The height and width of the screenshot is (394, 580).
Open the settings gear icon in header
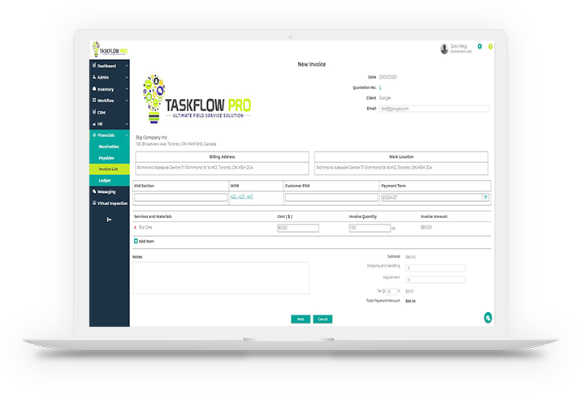point(479,46)
